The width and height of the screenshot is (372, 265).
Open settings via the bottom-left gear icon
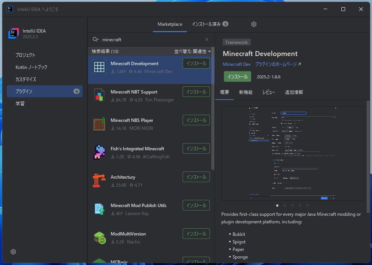point(13,251)
